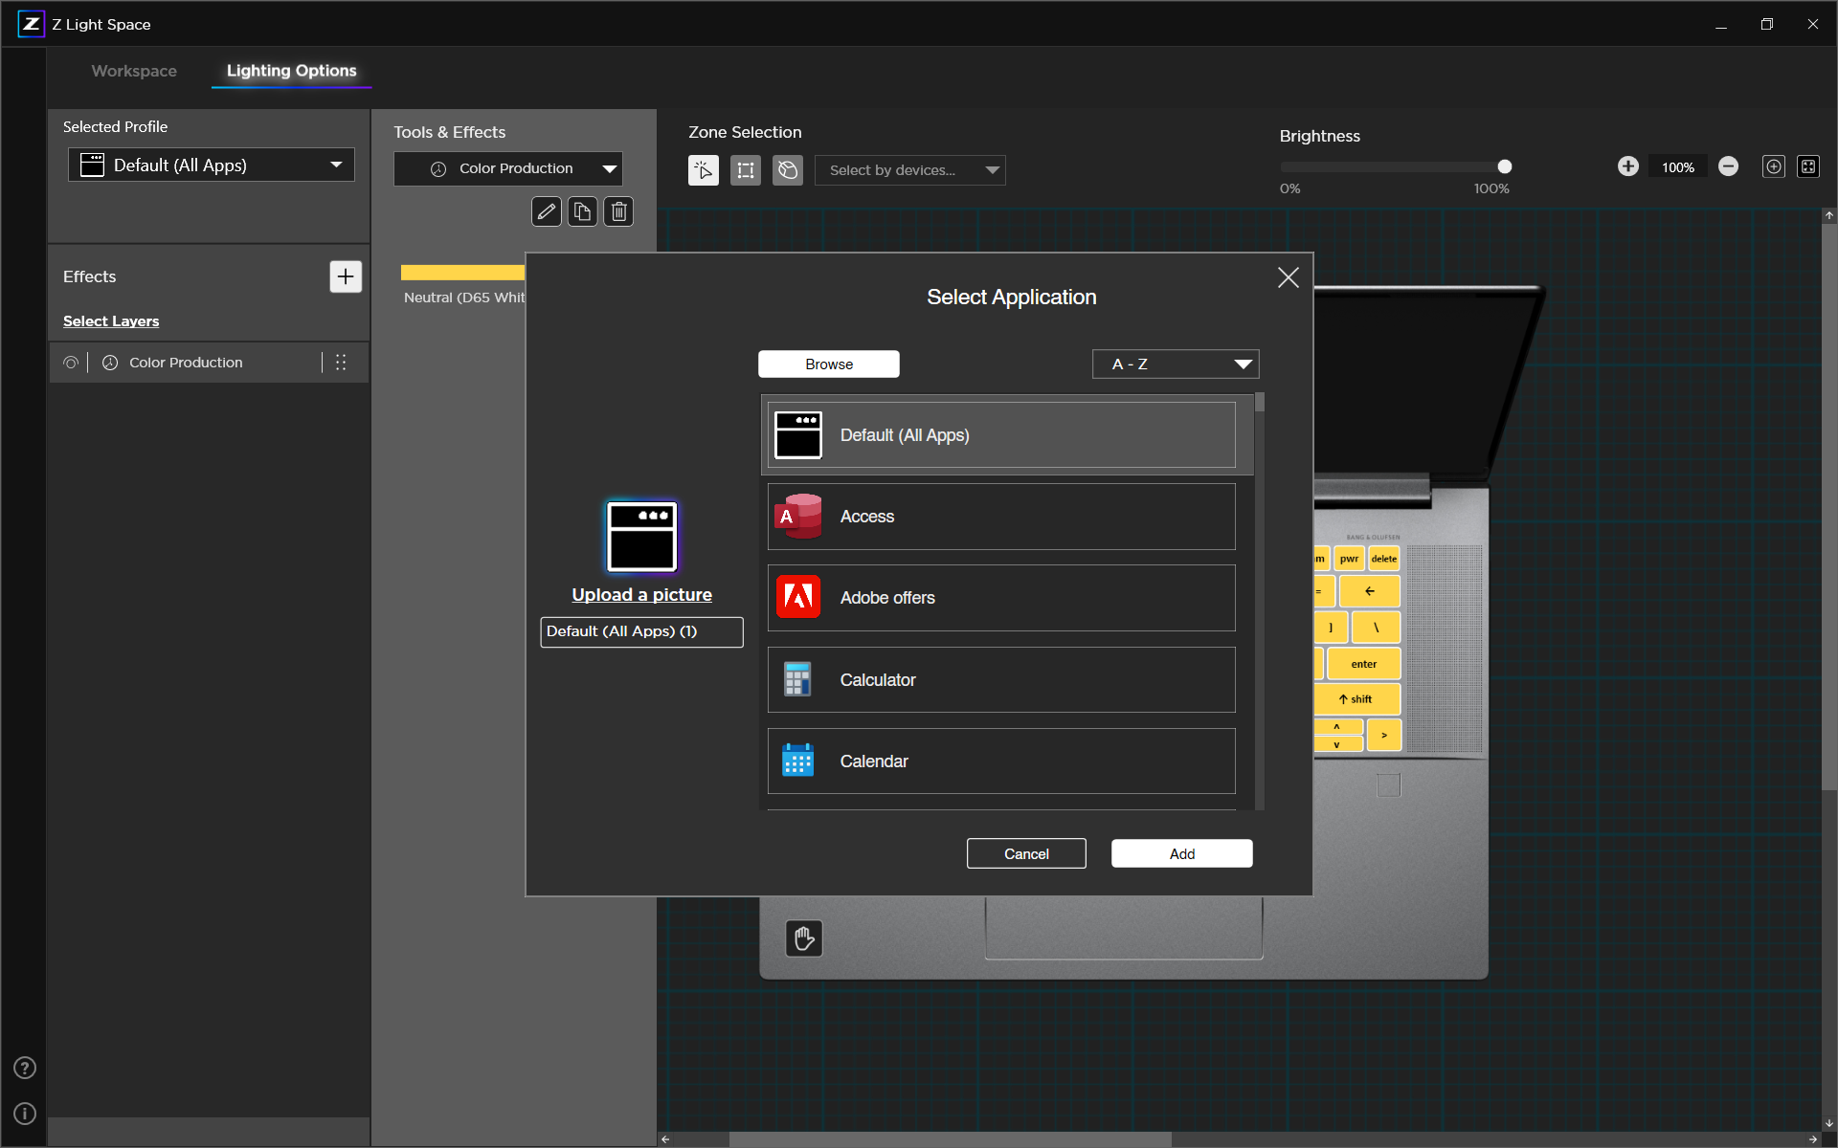Click the profile name input field
This screenshot has height=1148, width=1838.
click(641, 631)
